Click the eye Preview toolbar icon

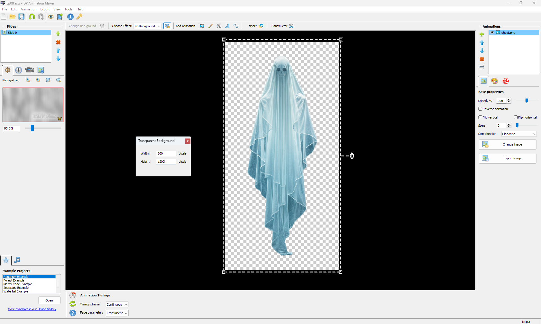click(x=51, y=17)
